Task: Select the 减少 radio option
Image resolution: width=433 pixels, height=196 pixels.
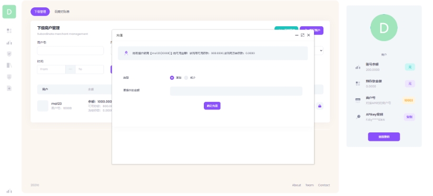Action: [x=186, y=78]
